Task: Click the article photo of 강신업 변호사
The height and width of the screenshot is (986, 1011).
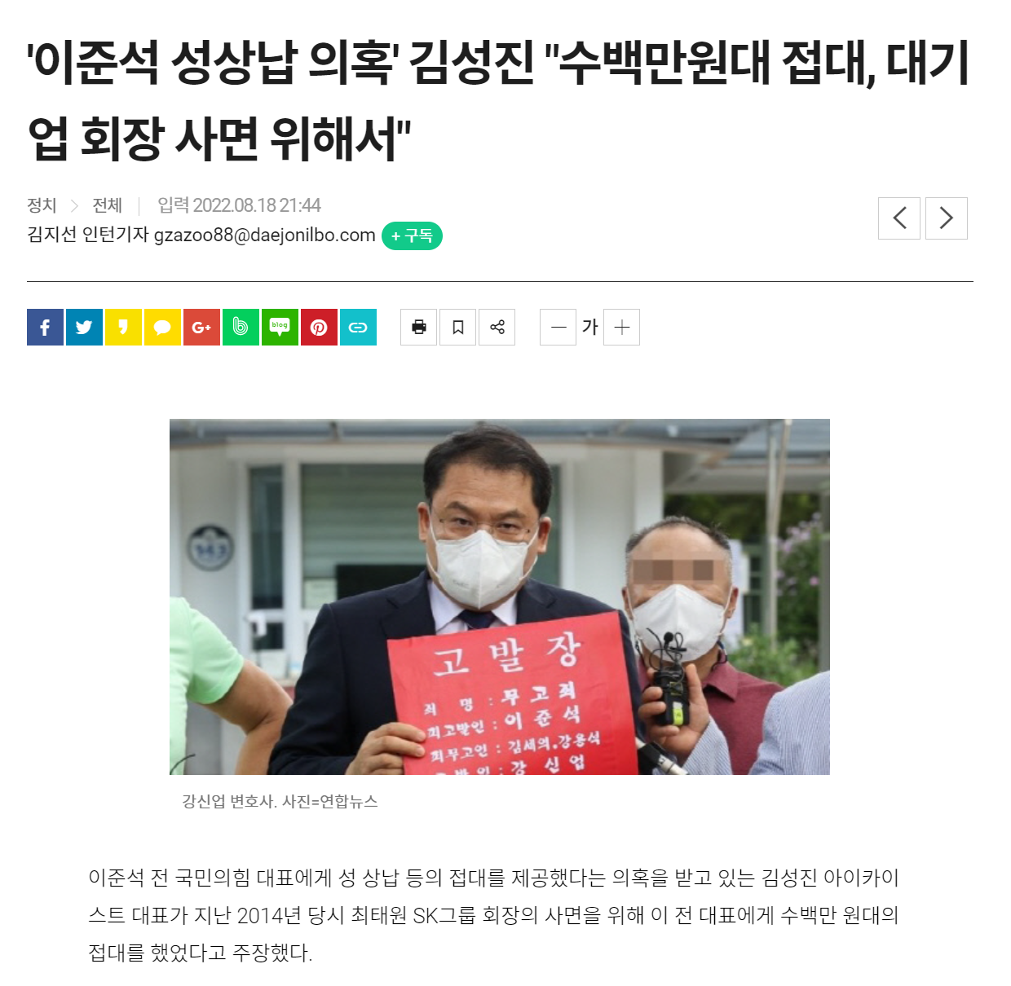Action: coord(500,596)
